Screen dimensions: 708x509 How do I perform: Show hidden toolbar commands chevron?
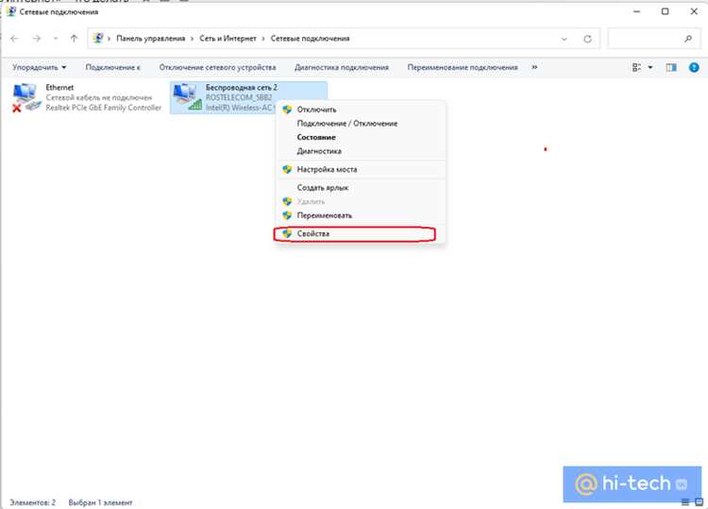click(534, 67)
